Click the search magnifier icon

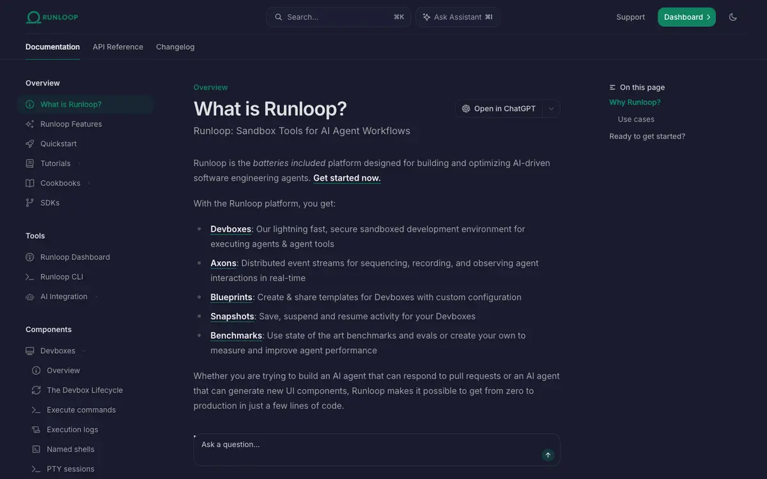point(278,17)
